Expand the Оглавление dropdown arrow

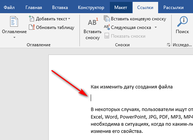click(14, 37)
